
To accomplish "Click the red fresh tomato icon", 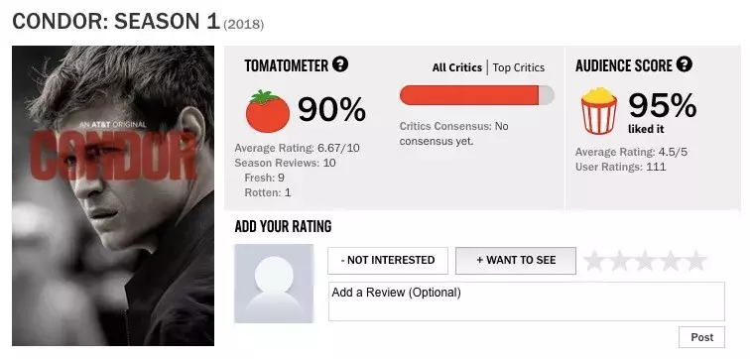I will [x=268, y=111].
